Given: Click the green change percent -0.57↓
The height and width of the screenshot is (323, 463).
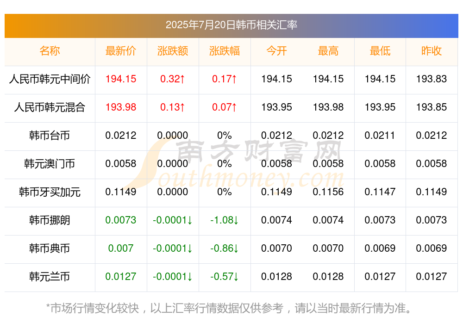Looking at the screenshot, I should 225,277.
